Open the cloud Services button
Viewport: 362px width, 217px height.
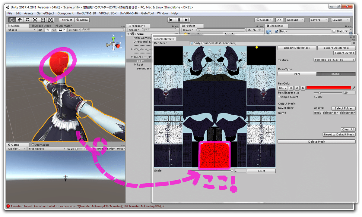click(x=279, y=20)
